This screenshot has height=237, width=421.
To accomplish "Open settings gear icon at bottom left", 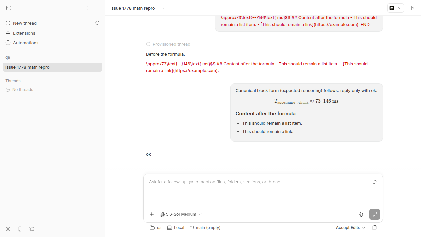I will point(8,229).
